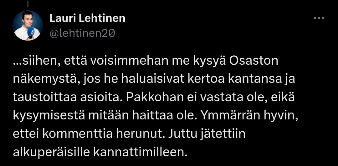Image resolution: width=338 pixels, height=166 pixels.
Task: Click the word "kantansa" in the tweet
Action: pos(262,79)
